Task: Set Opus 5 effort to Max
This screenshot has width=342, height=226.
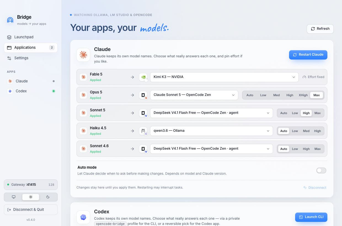Action: [317, 95]
